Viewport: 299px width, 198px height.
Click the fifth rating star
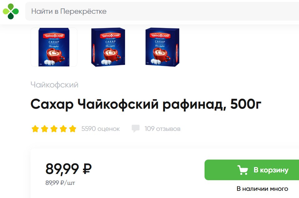tap(72, 129)
